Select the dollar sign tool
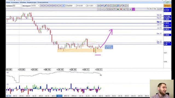Image resolution: width=175 pixels, height=98 pixels. [124, 9]
